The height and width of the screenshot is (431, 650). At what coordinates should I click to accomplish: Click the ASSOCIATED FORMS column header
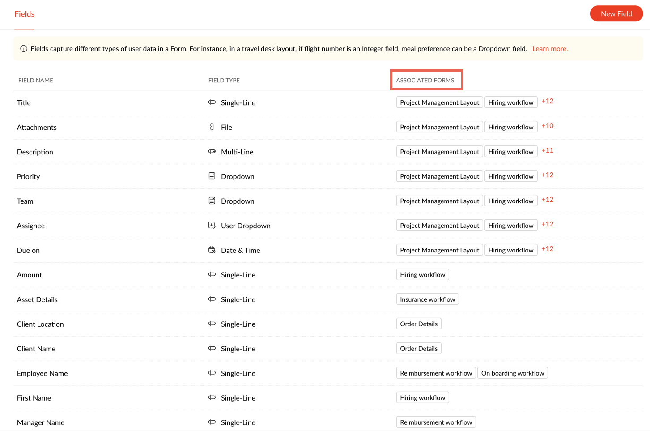pos(425,81)
